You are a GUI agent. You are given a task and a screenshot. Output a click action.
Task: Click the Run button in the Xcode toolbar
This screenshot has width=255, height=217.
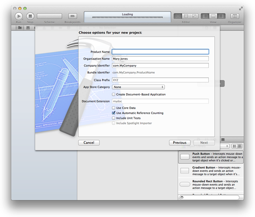pyautogui.click(x=19, y=16)
